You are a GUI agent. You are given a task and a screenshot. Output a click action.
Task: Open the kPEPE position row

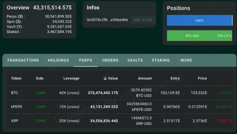tap(119, 107)
